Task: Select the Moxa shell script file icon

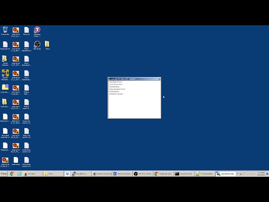Action: 5,133
